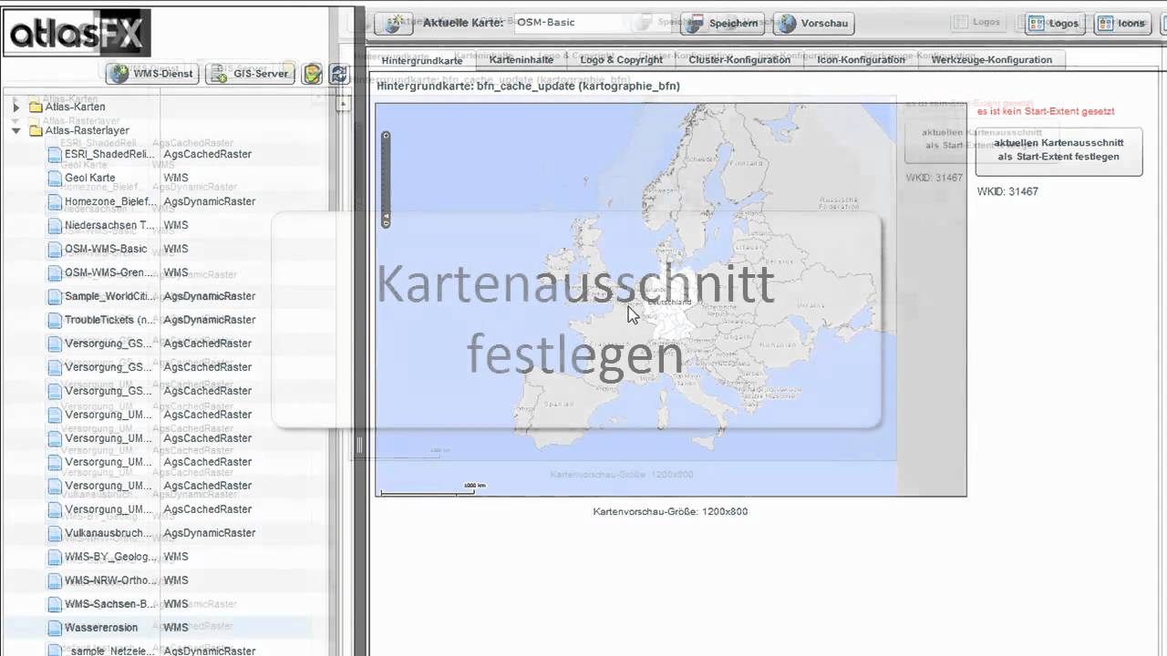
Task: Click the layer icon beside Geol Karte
Action: click(x=55, y=178)
